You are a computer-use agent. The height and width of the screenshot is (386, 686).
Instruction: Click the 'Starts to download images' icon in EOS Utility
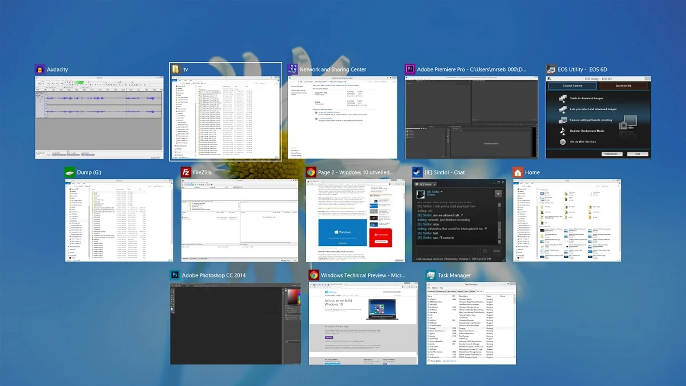coord(563,98)
